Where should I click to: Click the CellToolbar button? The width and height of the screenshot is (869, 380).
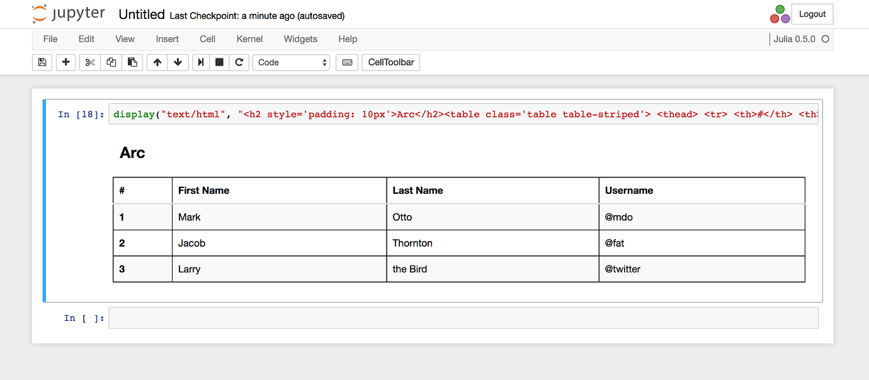click(x=390, y=62)
